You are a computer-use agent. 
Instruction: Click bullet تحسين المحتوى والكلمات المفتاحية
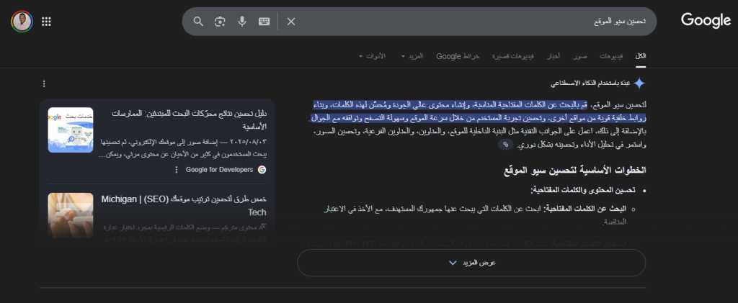coord(582,190)
